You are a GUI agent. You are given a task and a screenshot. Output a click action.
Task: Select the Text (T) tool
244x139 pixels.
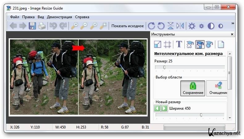coord(179,44)
